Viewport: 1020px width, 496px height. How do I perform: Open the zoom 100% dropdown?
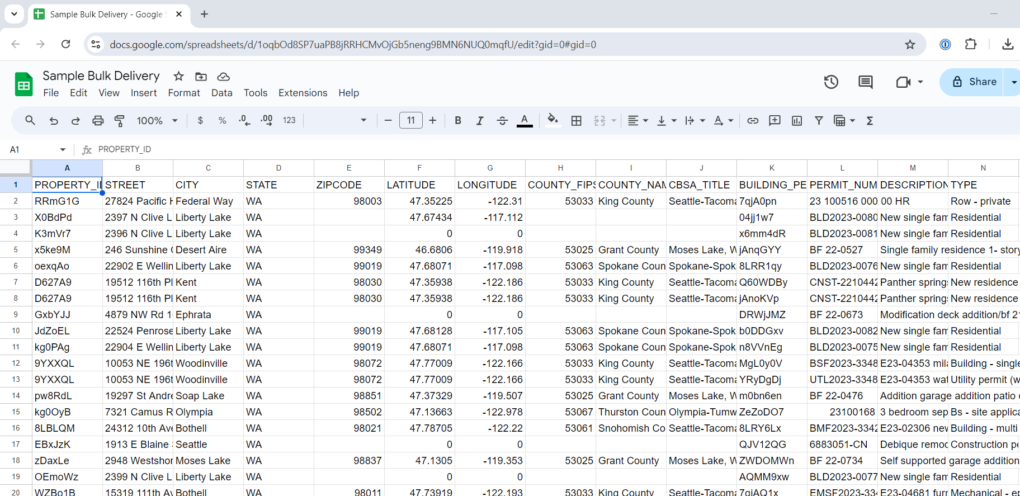(x=157, y=120)
